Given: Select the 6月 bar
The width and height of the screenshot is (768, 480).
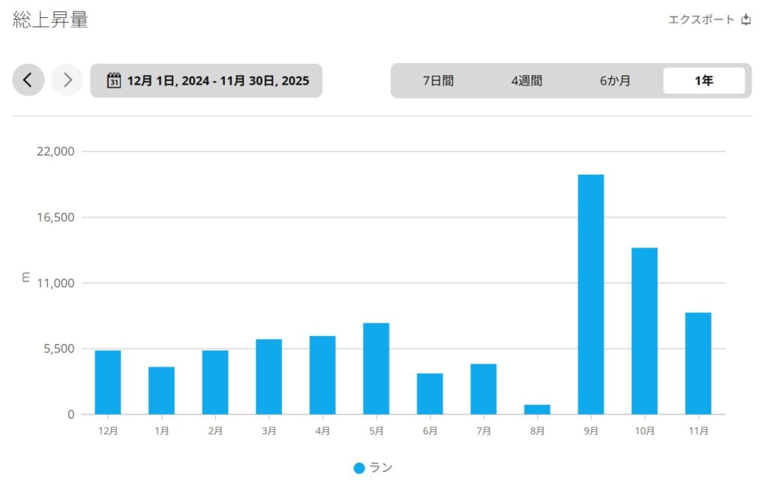Looking at the screenshot, I should tap(430, 394).
